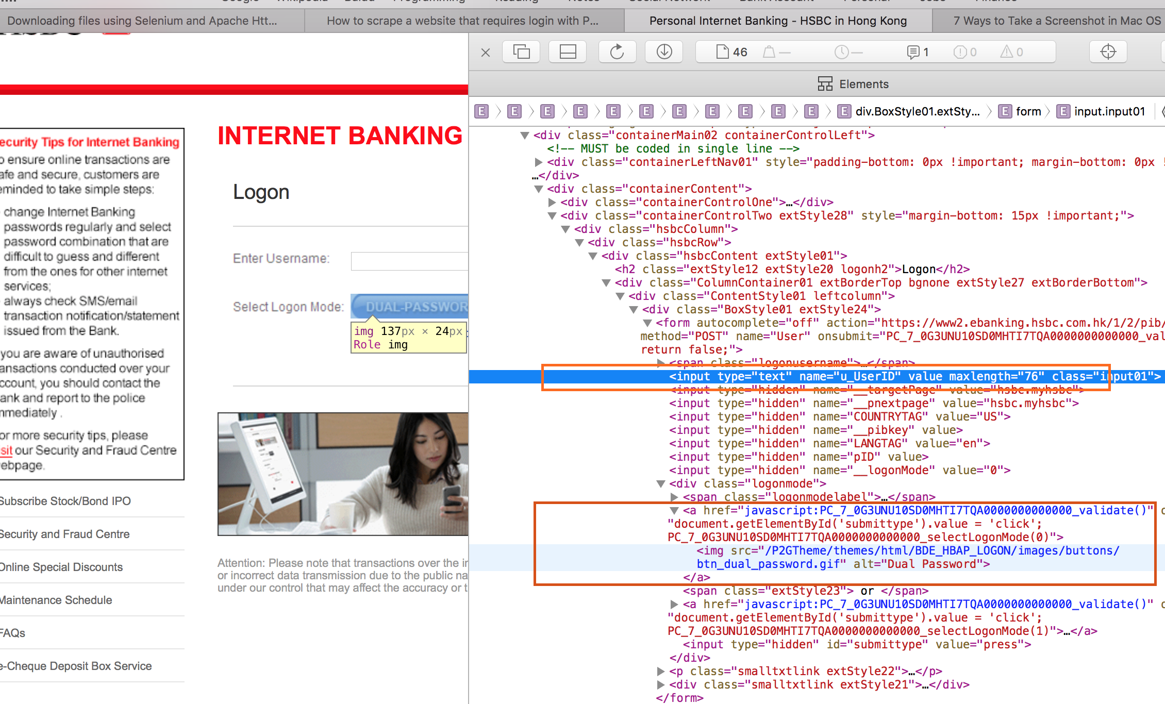Select u_UserID text input line
1165x704 pixels.
click(817, 377)
